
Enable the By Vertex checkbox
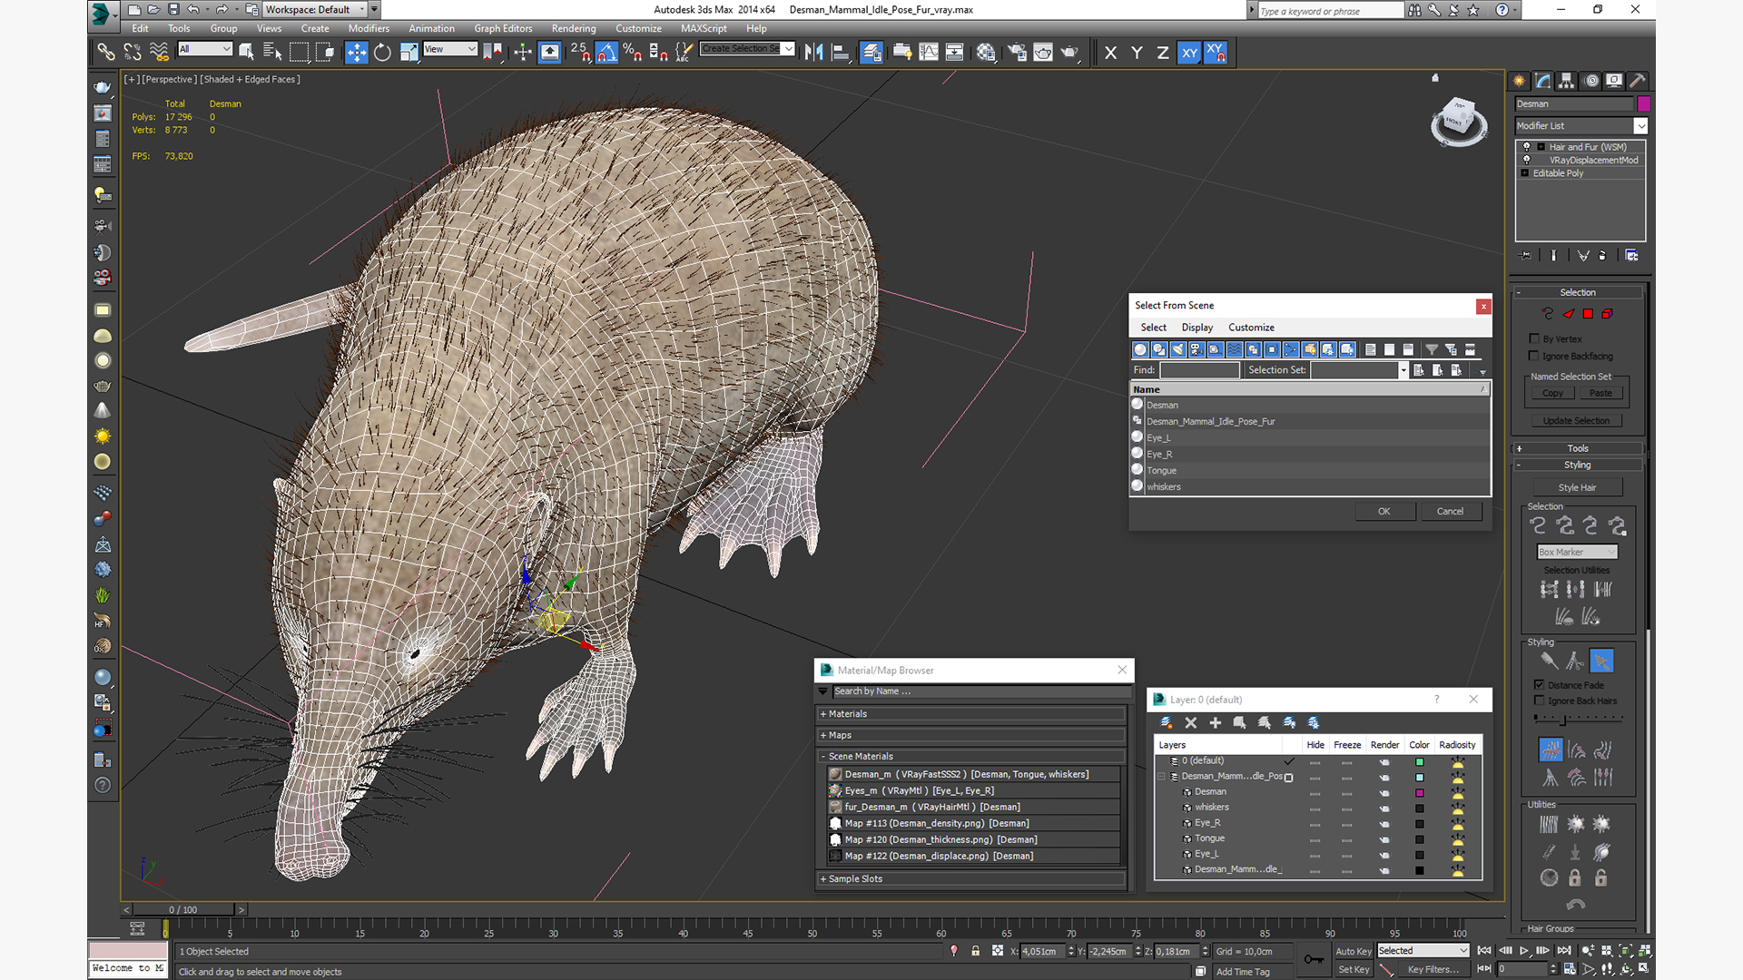tap(1534, 338)
